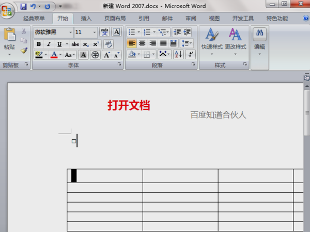Open the phonetic guide (wén) tool
This screenshot has height=232, width=310.
tap(104, 32)
